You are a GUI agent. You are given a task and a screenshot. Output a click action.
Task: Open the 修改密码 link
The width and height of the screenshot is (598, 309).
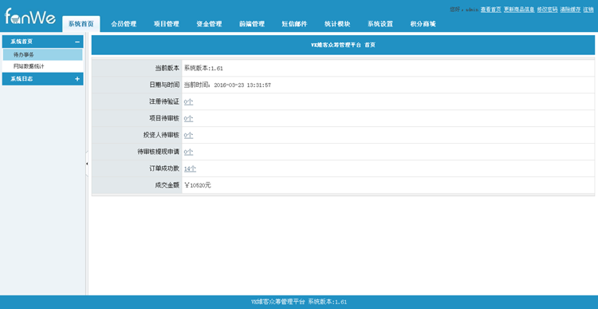(x=547, y=10)
